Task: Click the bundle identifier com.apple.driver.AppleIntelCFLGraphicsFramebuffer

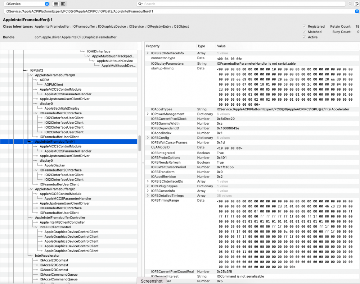Action: coord(76,37)
